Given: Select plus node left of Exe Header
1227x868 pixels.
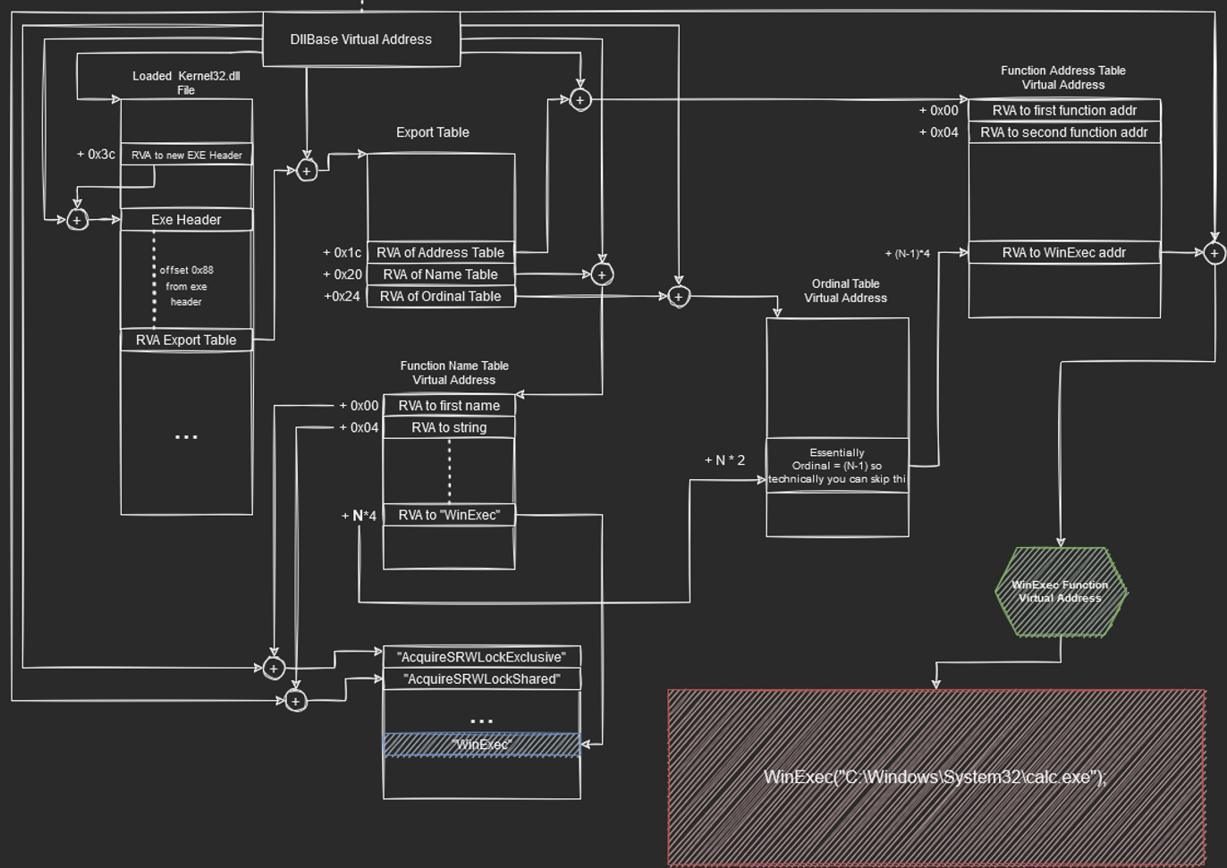Looking at the screenshot, I should (x=78, y=220).
